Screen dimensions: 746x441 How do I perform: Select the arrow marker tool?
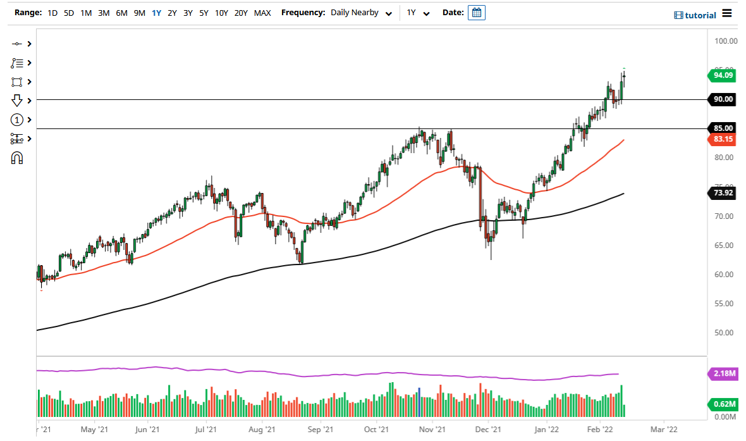(16, 101)
